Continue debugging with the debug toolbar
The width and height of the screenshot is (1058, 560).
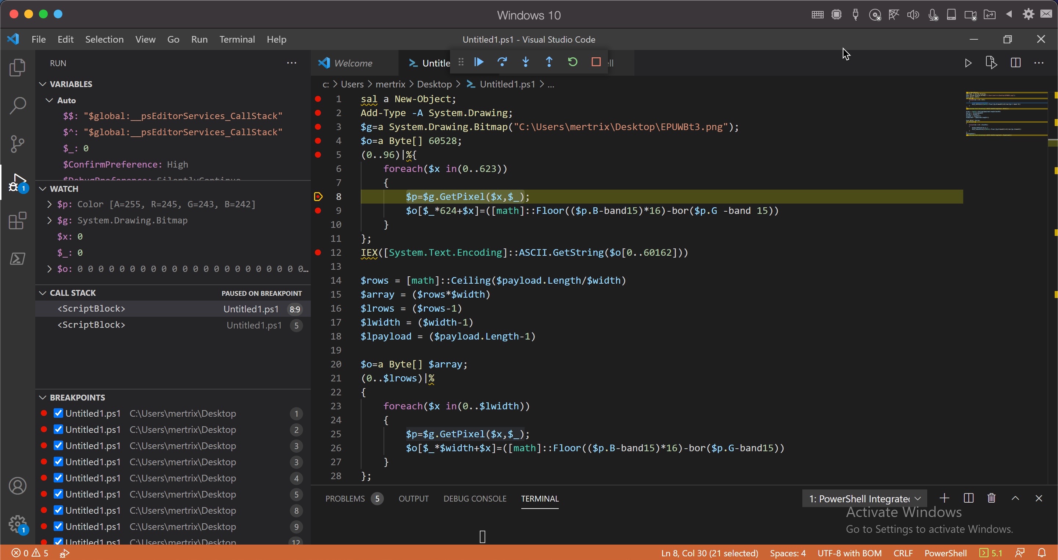tap(478, 62)
